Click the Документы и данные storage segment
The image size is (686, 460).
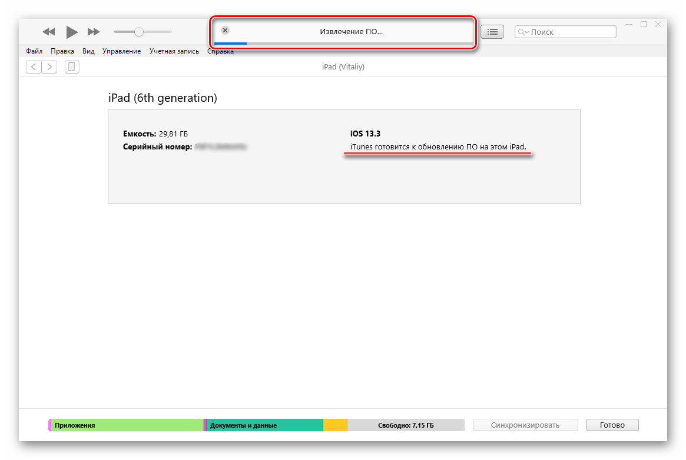point(264,425)
